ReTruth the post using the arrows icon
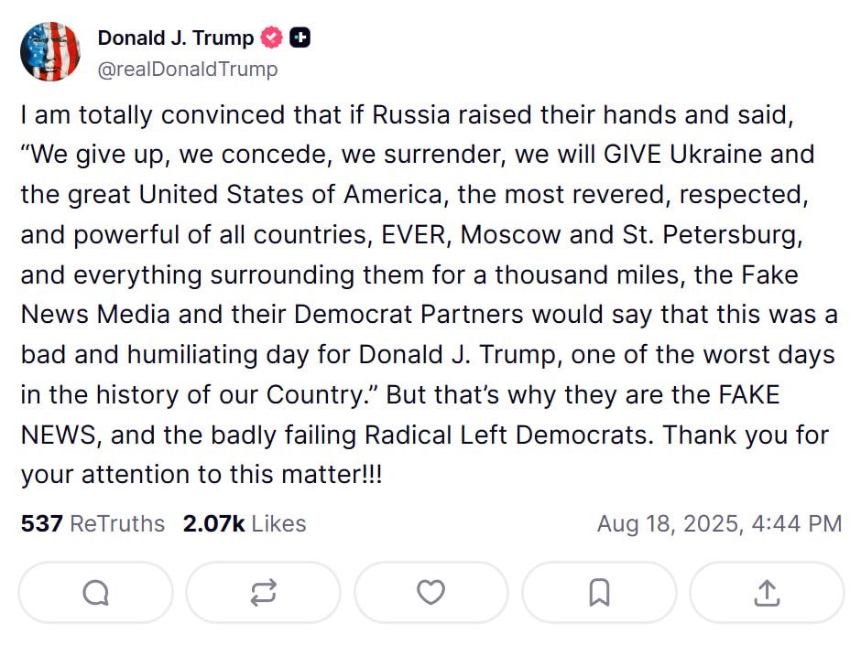Image resolution: width=861 pixels, height=645 pixels. [x=264, y=592]
